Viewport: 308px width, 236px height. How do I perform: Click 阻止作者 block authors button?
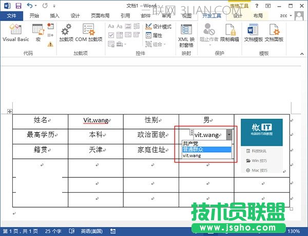click(x=209, y=34)
